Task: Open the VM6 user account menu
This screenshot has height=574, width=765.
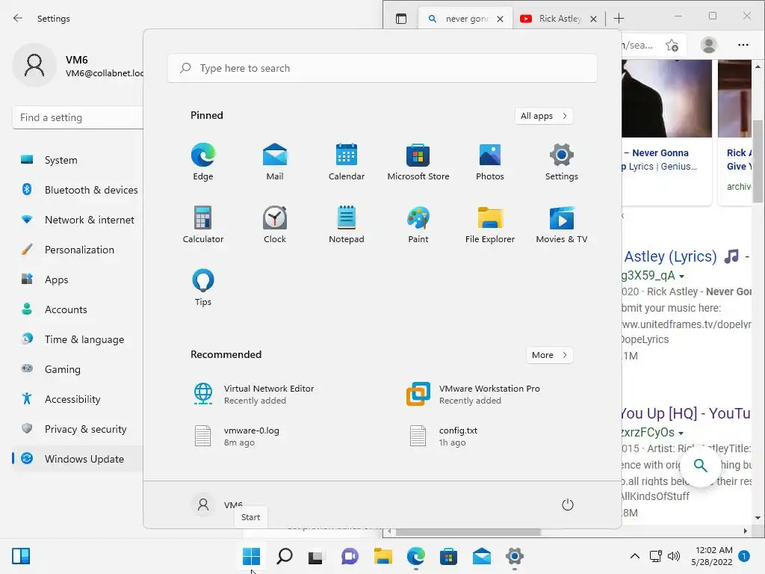Action: (x=217, y=504)
